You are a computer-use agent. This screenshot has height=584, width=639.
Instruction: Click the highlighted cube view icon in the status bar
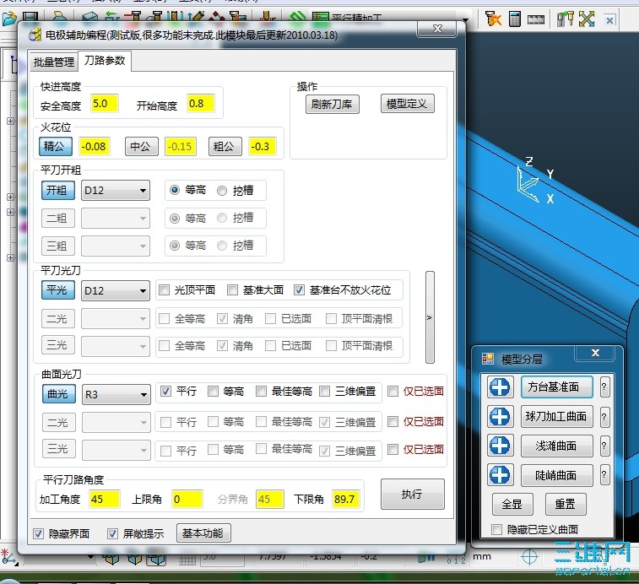156,560
